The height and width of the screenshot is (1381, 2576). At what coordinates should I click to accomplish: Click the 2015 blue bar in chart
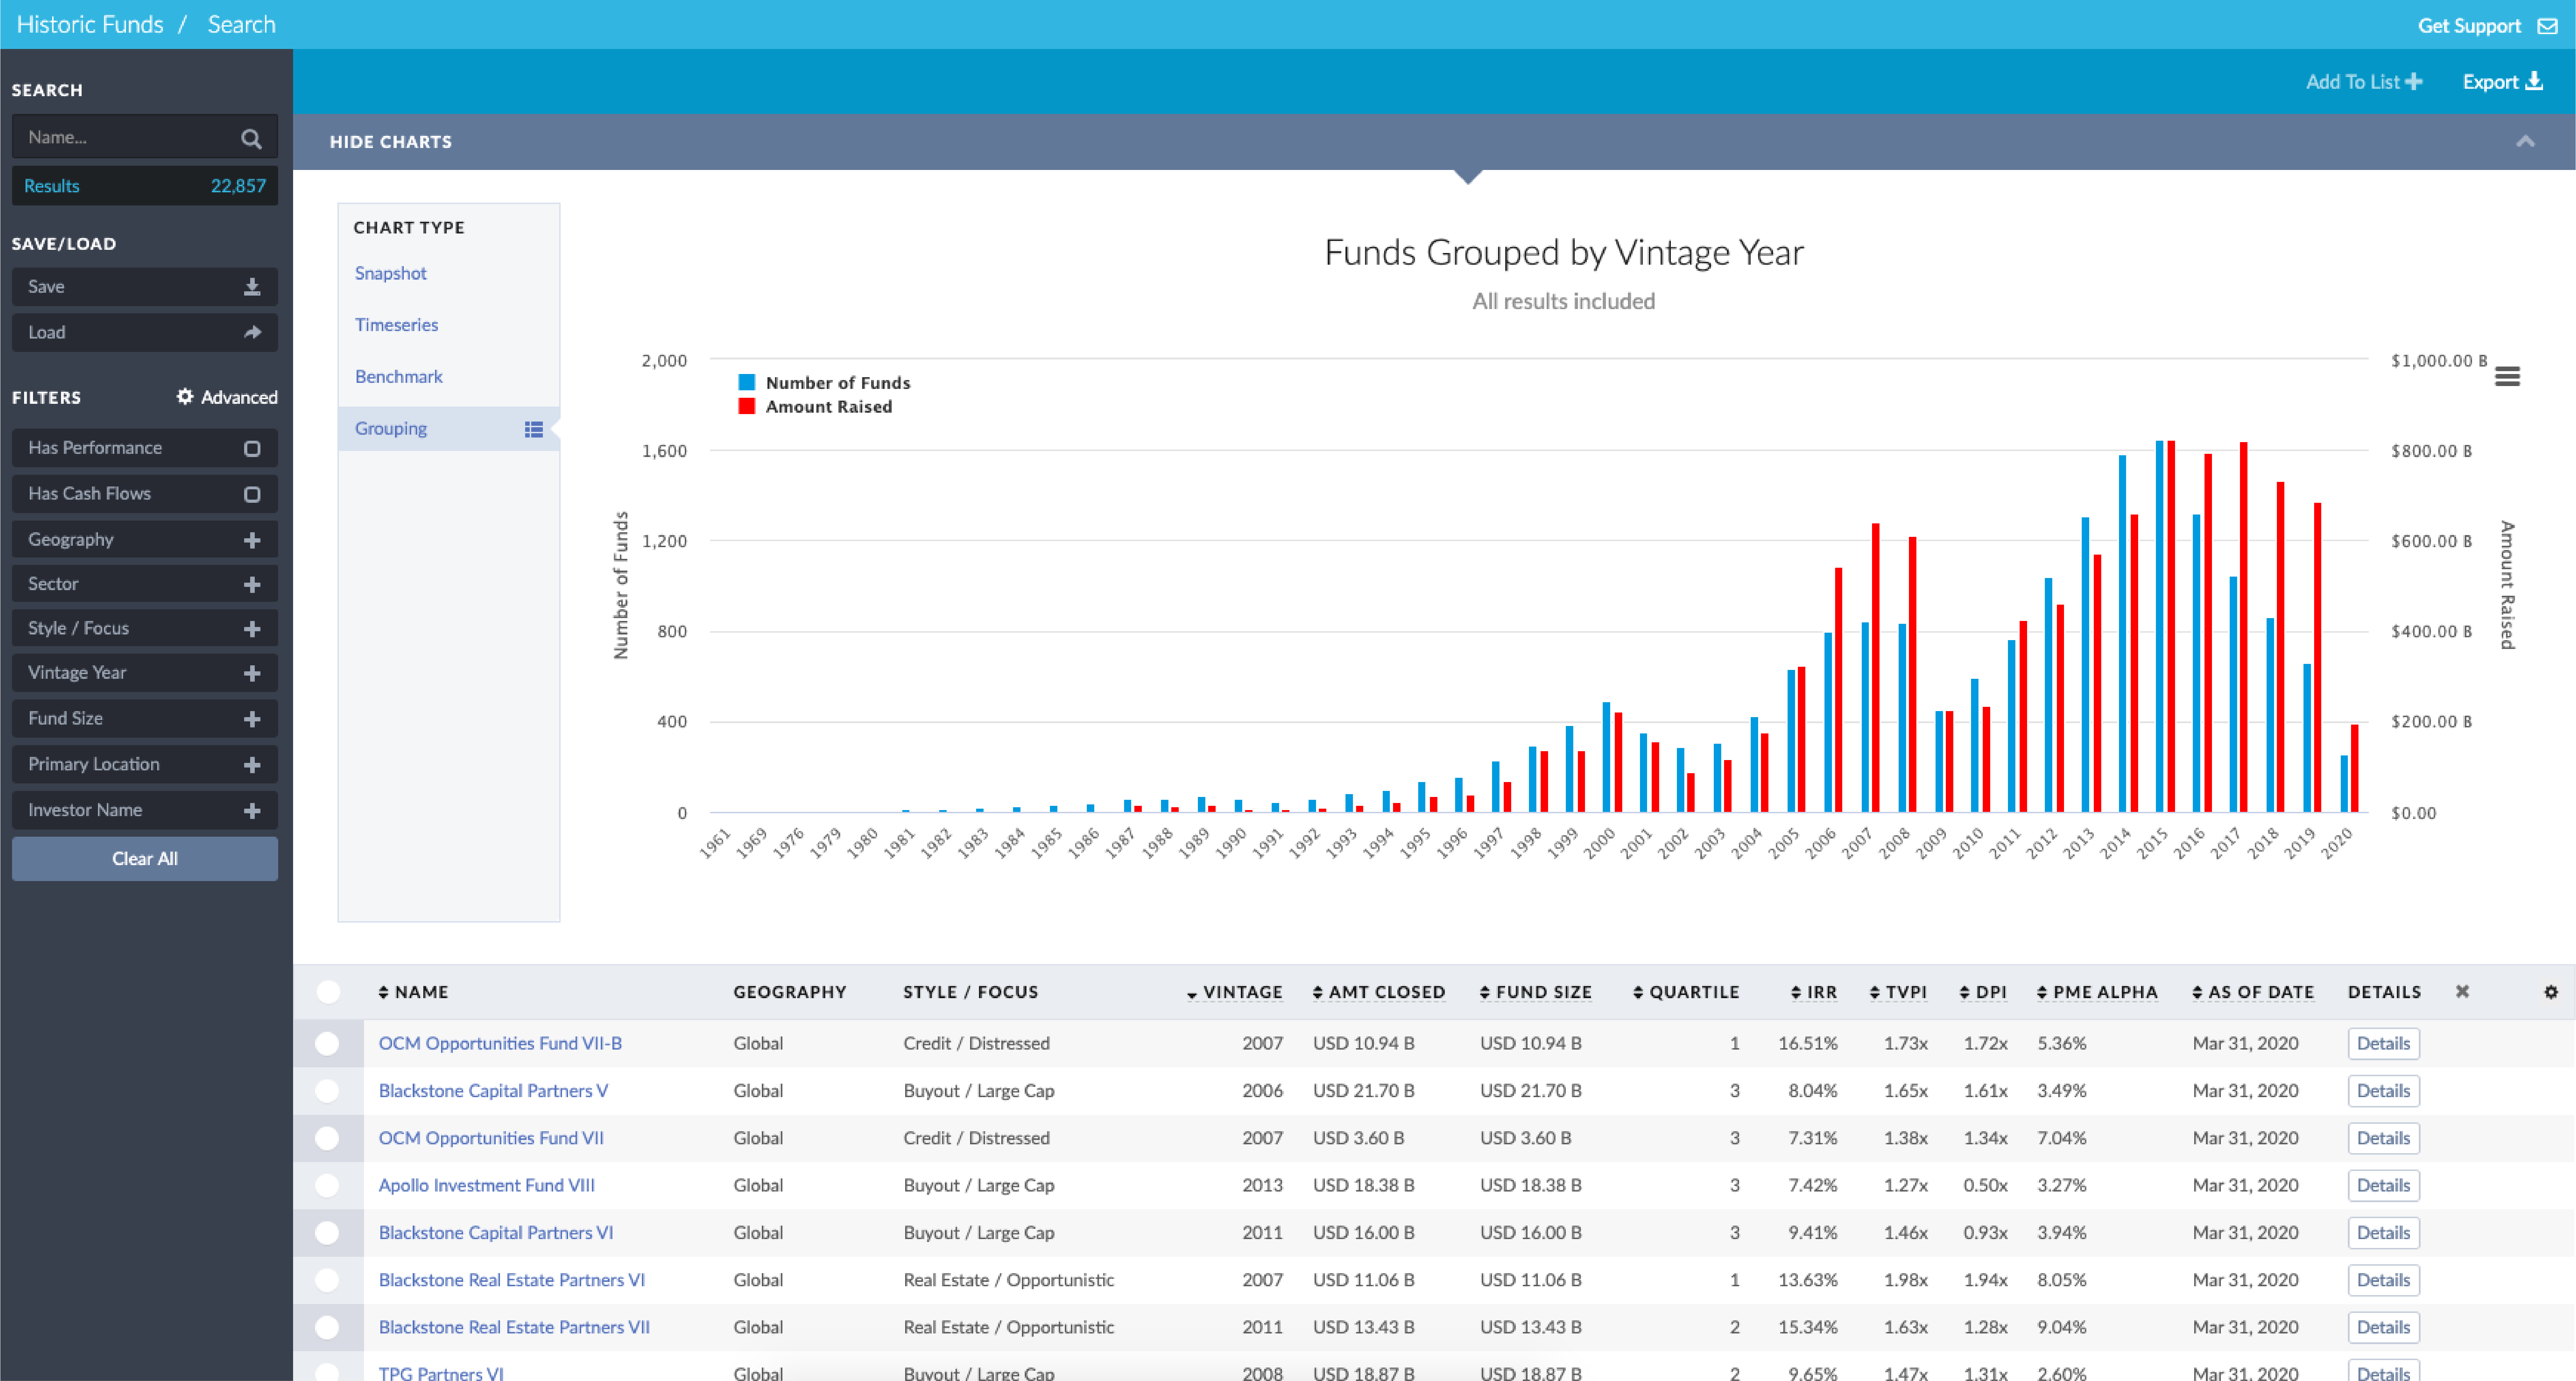(2160, 626)
